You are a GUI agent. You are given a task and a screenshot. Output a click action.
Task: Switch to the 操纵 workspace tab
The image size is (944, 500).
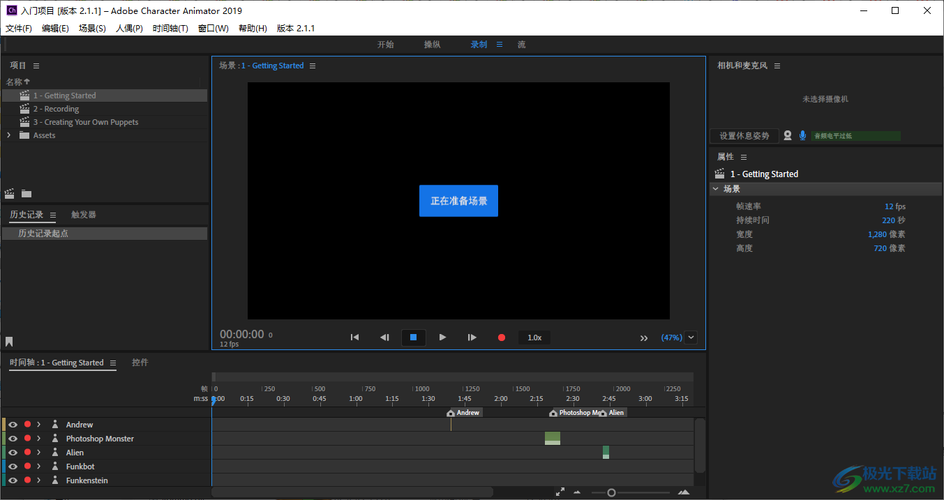(x=433, y=44)
